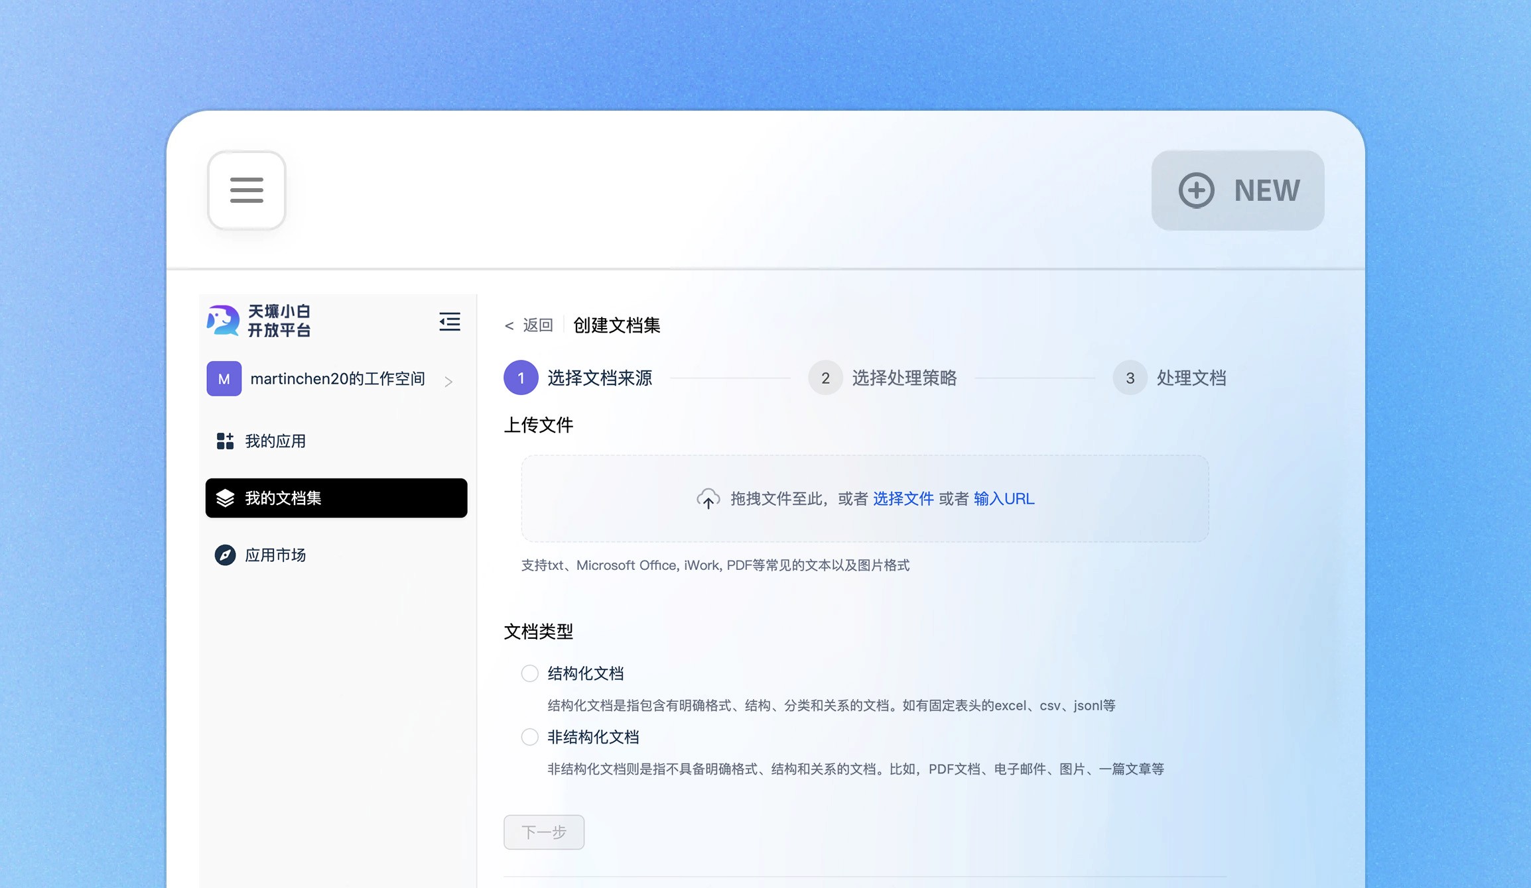Click the plus icon in NEW button
The width and height of the screenshot is (1531, 888).
1196,190
